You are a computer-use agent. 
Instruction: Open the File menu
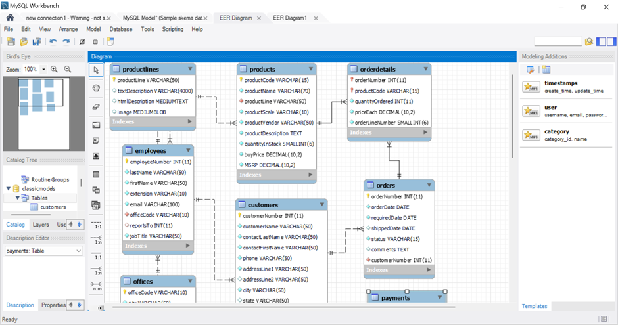9,29
